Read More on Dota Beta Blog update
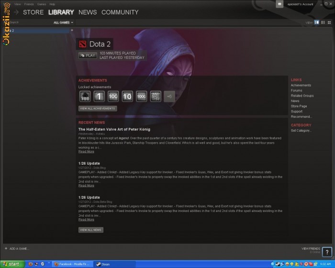335x268 pixels. [x=86, y=220]
